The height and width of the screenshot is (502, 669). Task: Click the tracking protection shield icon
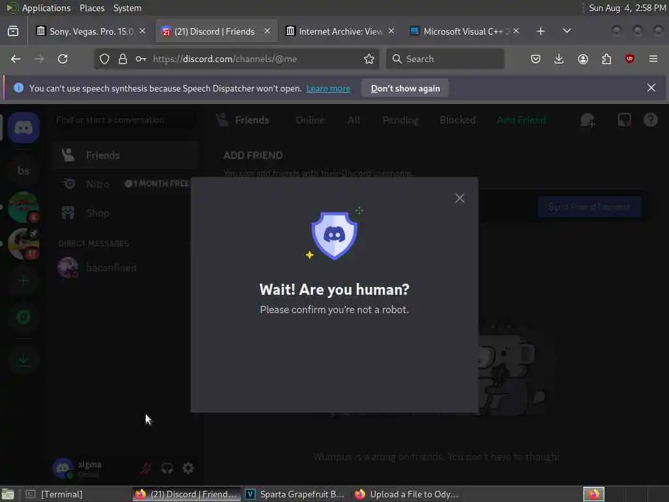105,59
